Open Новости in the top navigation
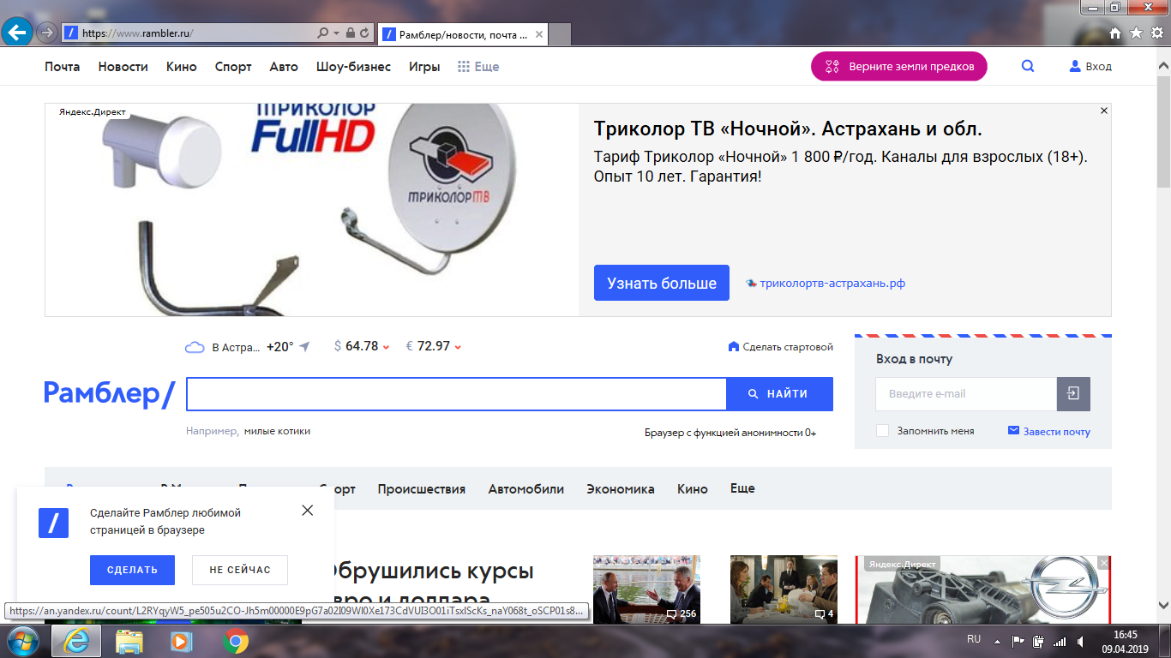 coord(123,66)
